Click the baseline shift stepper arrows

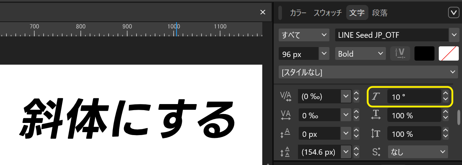356,134
